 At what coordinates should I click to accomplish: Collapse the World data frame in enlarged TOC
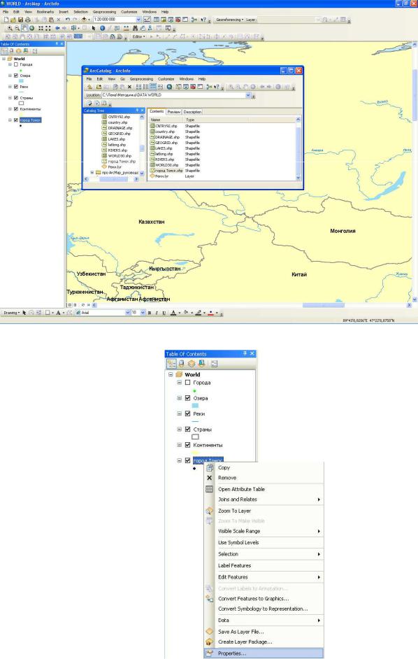[171, 374]
